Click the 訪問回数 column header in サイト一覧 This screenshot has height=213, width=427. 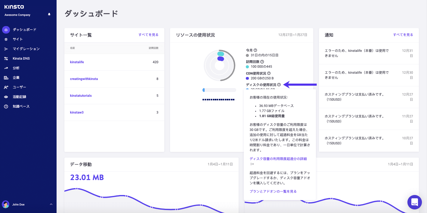click(153, 48)
